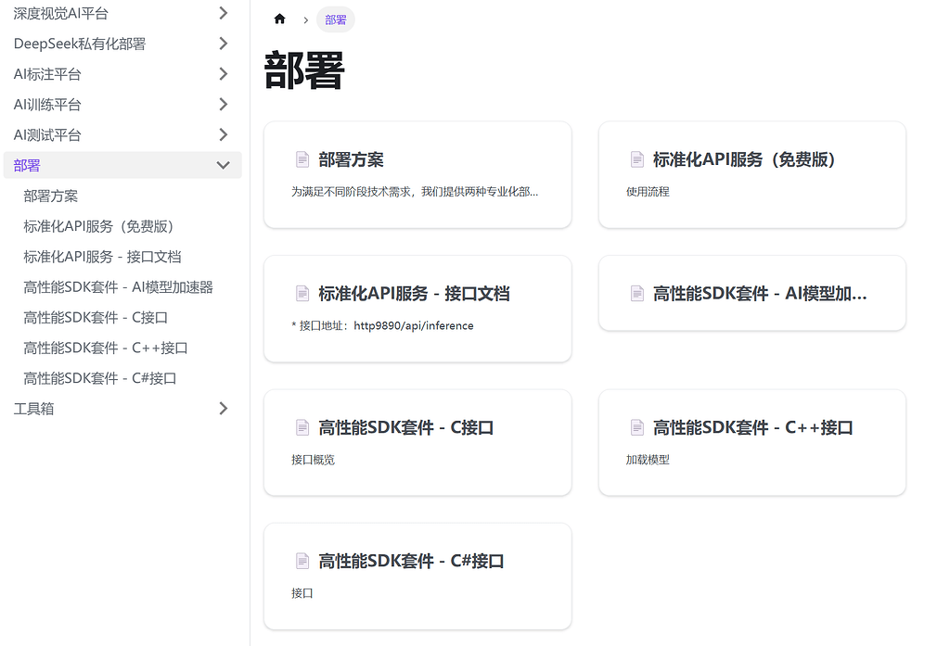Open 高性能SDK套件 - C++接口 in sidebar

coord(106,348)
